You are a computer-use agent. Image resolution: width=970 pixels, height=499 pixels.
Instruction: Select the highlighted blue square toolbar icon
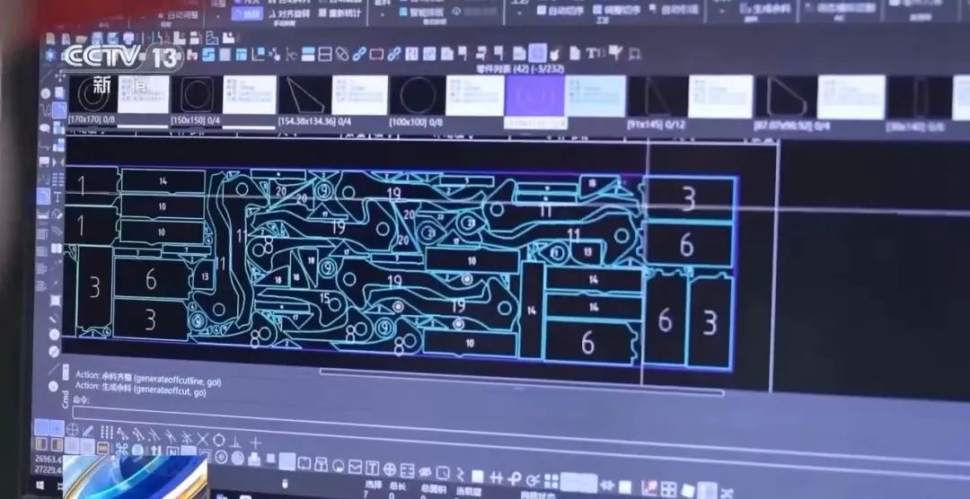tap(536, 53)
